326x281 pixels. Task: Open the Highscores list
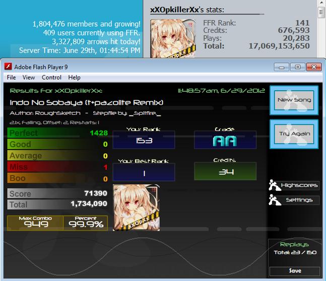click(x=299, y=185)
